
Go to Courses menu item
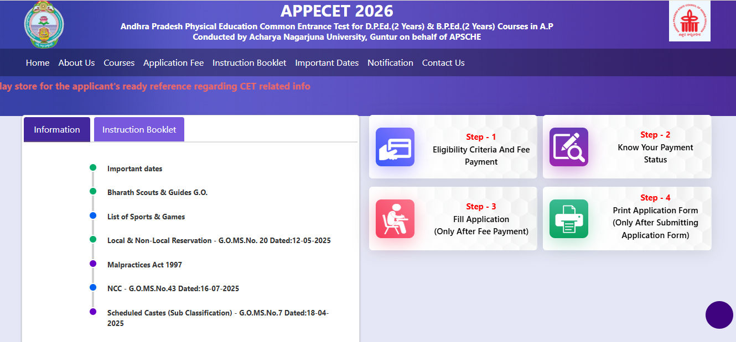click(x=119, y=63)
